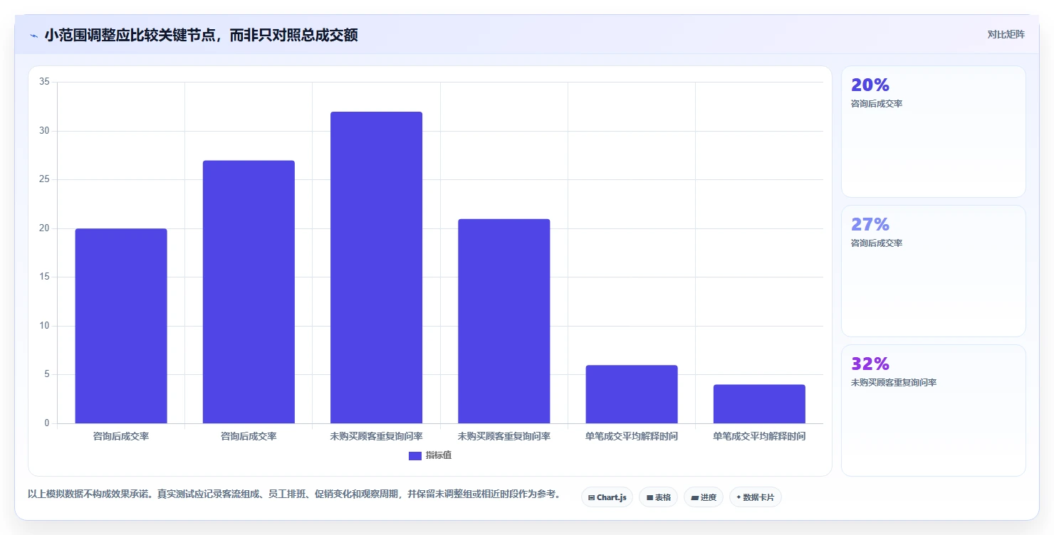Image resolution: width=1054 pixels, height=535 pixels.
Task: Click the tallest bar with value 32
Action: click(376, 267)
